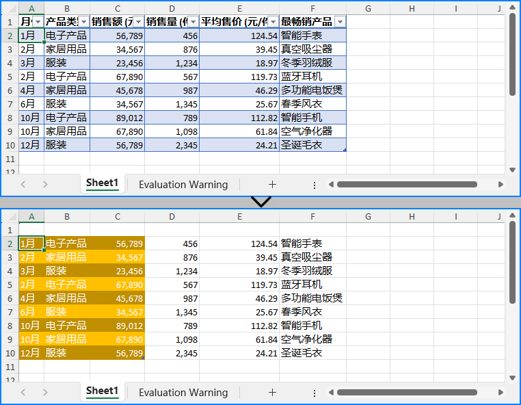
Task: Click up arrow of top vertical scrollbar
Action: pos(512,8)
